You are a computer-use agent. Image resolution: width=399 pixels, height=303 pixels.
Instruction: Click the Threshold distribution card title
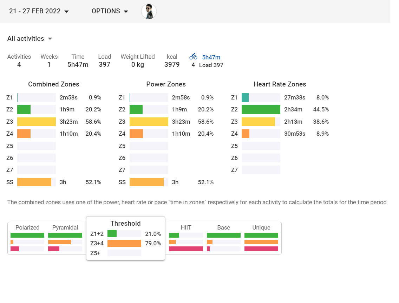pos(125,224)
